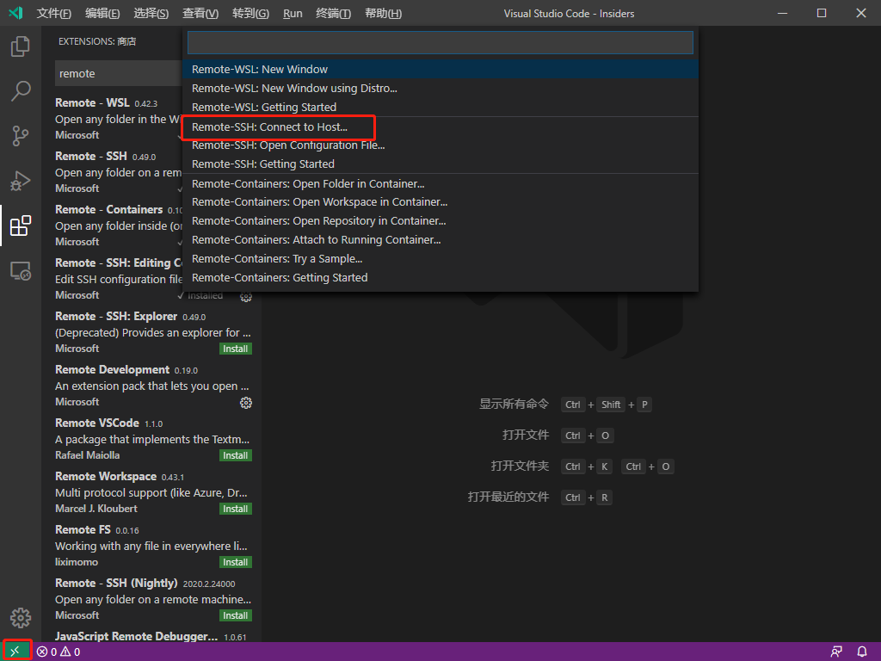Open the Remote Explorer view icon
Screen dimensions: 881x661
coord(21,271)
